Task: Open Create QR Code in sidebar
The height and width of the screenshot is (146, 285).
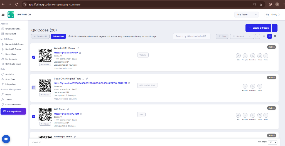Action: [x=13, y=29]
